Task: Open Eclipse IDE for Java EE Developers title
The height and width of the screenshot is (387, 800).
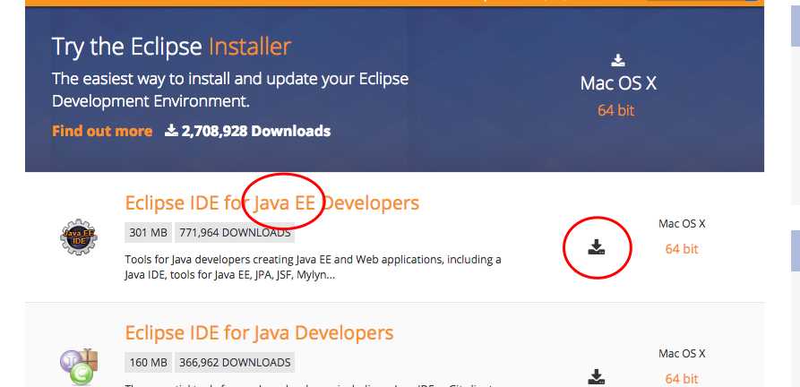Action: (x=272, y=203)
